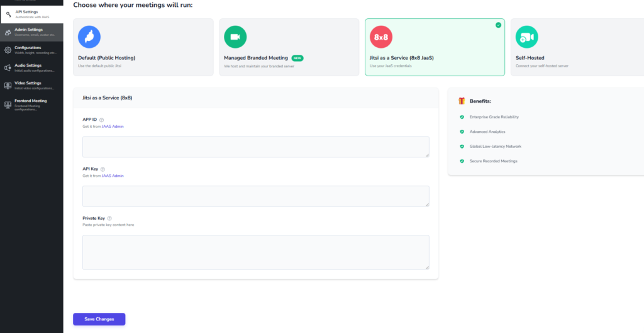
Task: Click the blue Default hosting icon
Action: [x=89, y=37]
